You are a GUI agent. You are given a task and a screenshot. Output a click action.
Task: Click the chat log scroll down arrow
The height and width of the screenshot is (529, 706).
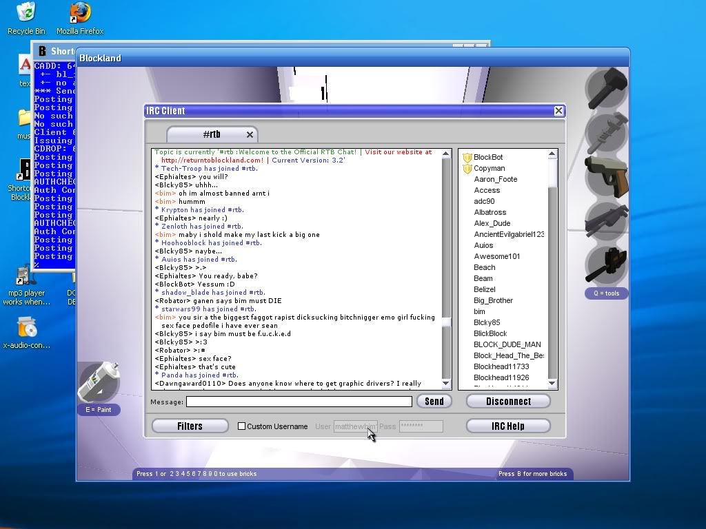(x=446, y=384)
